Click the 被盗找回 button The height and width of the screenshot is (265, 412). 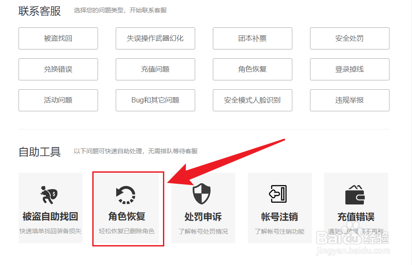pos(58,38)
